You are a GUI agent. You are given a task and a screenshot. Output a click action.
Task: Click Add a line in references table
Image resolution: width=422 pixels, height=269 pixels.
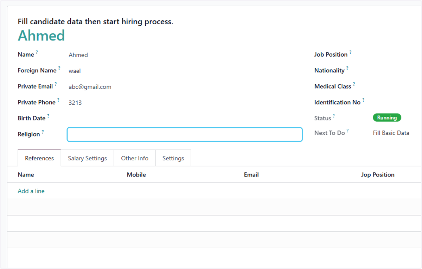click(x=31, y=191)
